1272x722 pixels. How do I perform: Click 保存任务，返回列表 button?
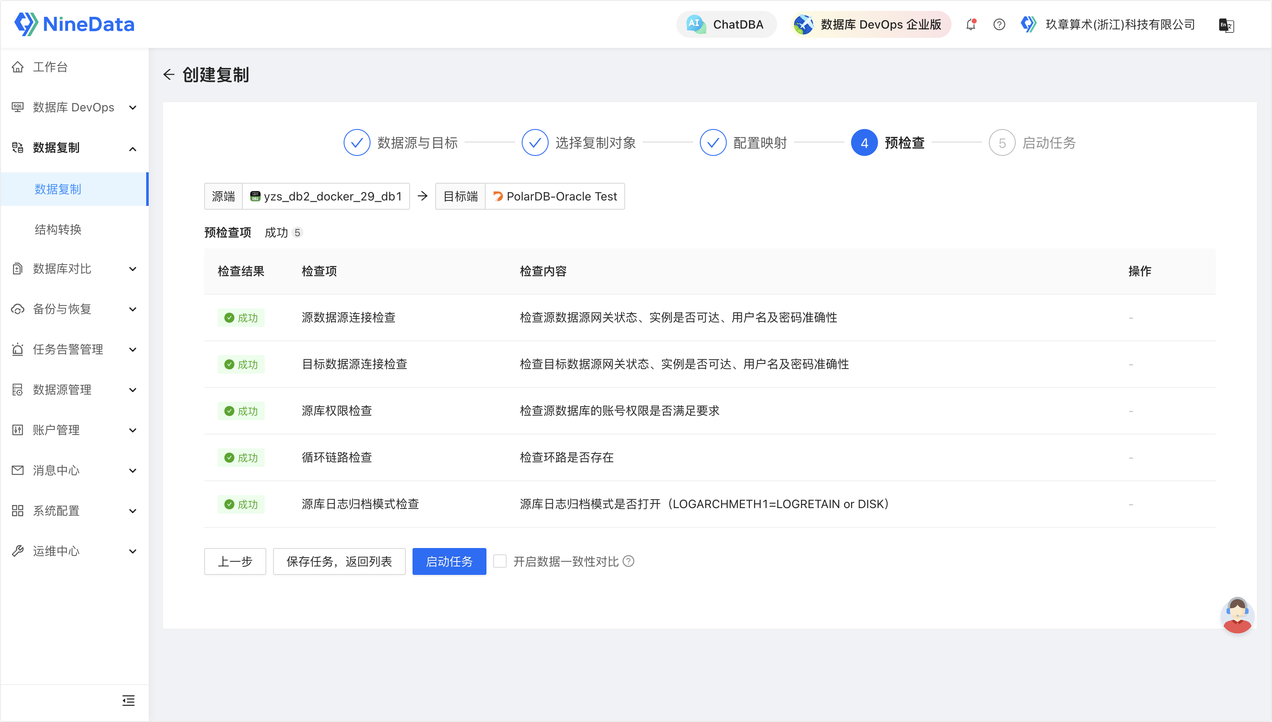click(x=339, y=561)
